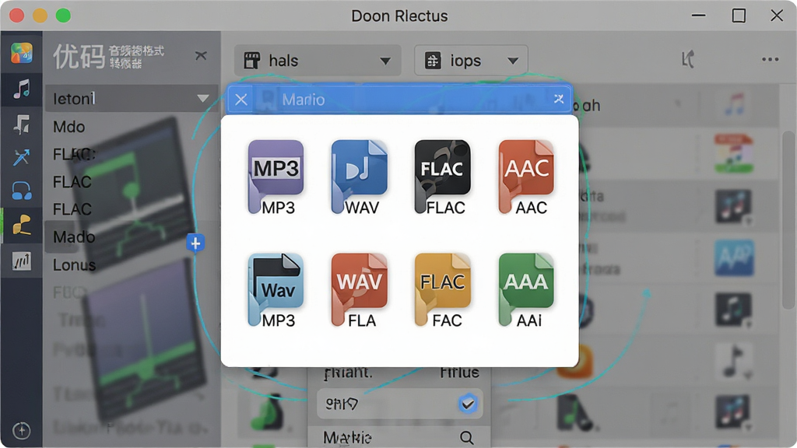Toggle the blue checkmark in the 9hl9 row

[467, 404]
